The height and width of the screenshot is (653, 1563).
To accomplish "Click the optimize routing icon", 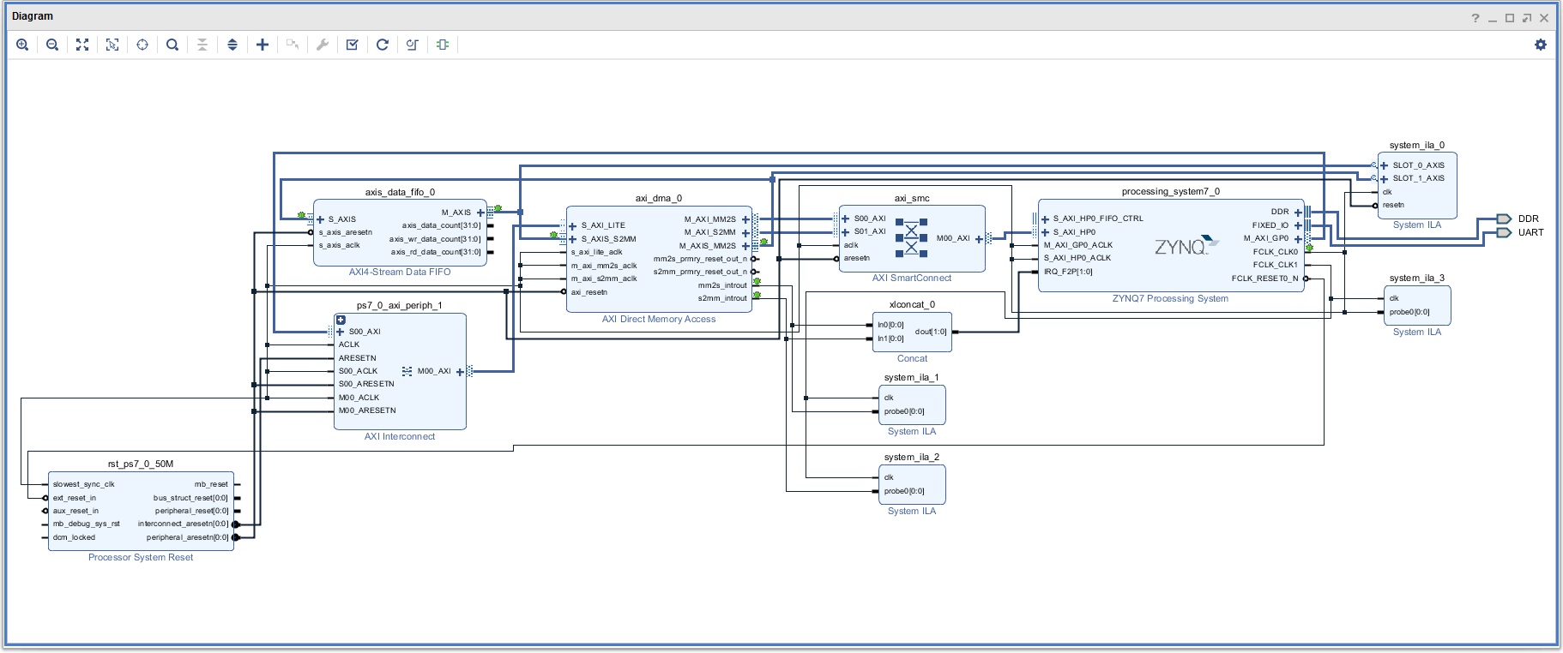I will coord(413,45).
